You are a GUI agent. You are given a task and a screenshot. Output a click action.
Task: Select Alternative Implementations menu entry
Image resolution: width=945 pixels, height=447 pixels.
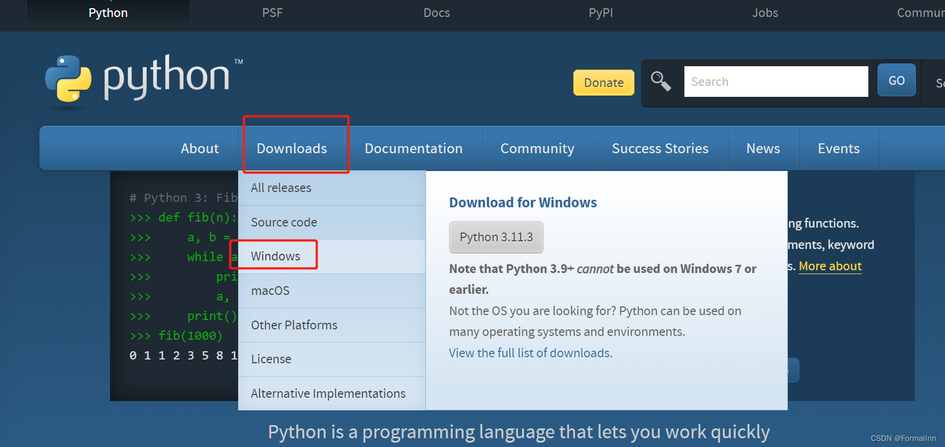pos(332,393)
